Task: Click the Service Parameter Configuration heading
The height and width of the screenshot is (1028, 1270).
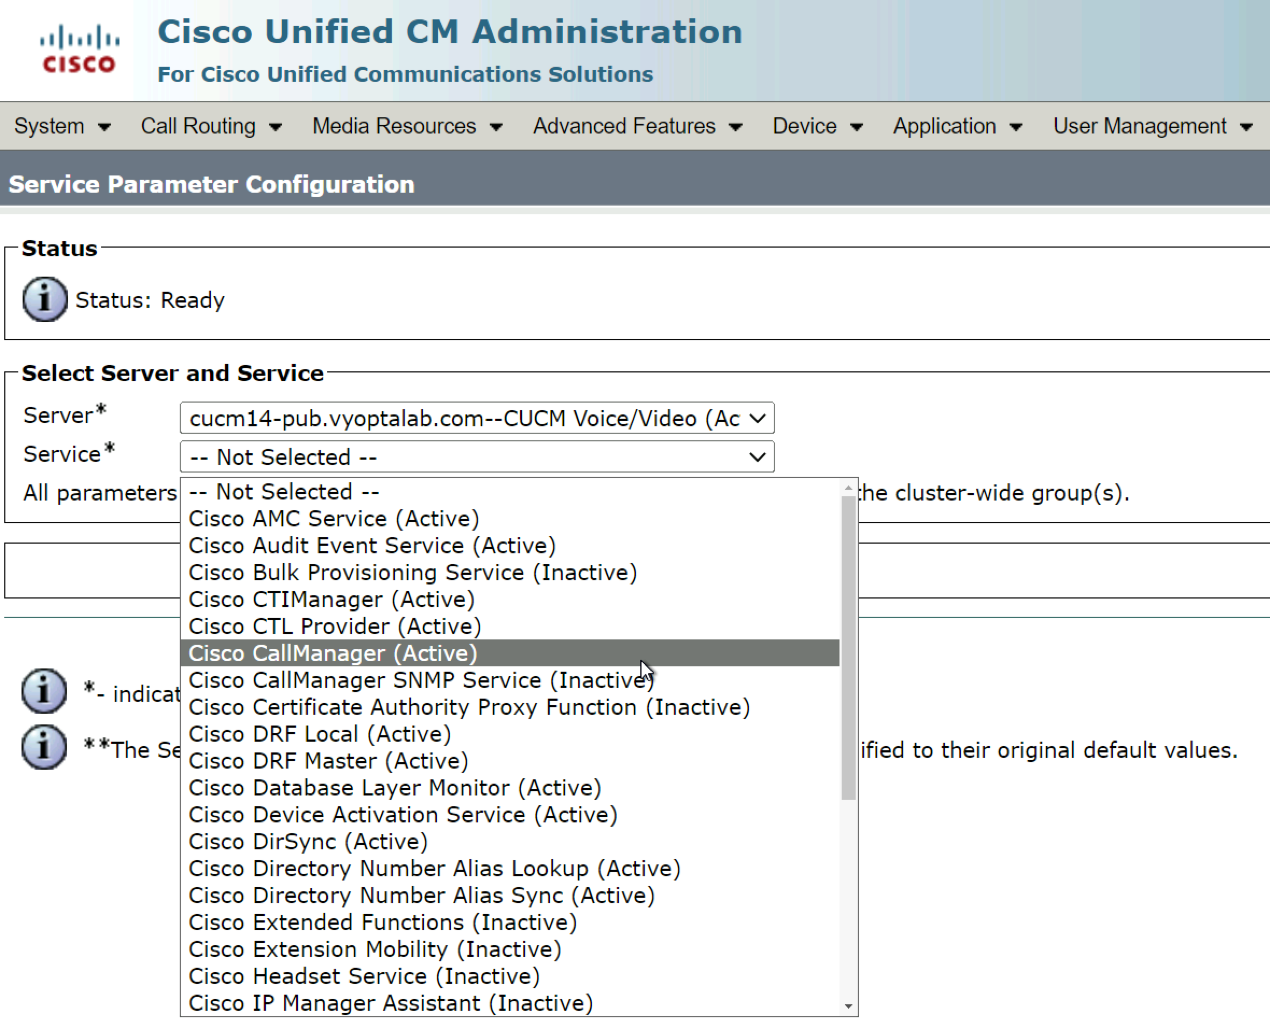Action: point(211,184)
